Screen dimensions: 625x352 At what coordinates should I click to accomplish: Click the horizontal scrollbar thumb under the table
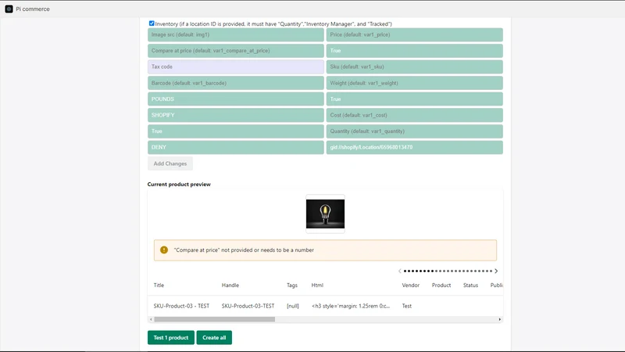click(x=214, y=319)
